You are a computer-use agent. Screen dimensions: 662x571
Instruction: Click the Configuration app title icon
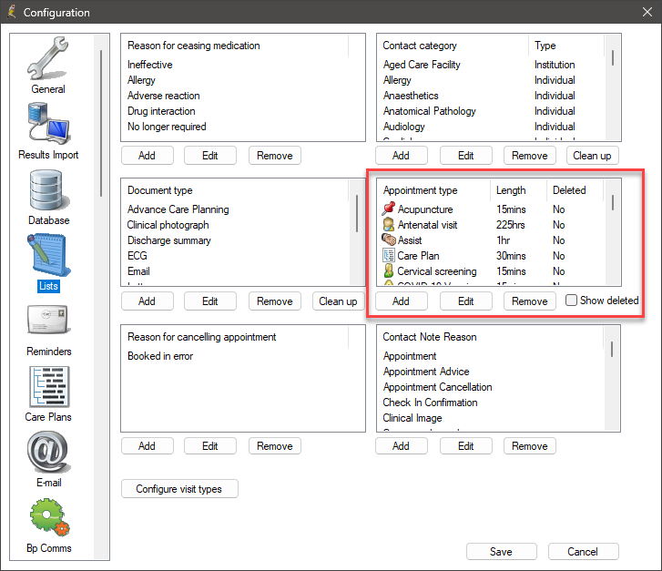point(12,12)
